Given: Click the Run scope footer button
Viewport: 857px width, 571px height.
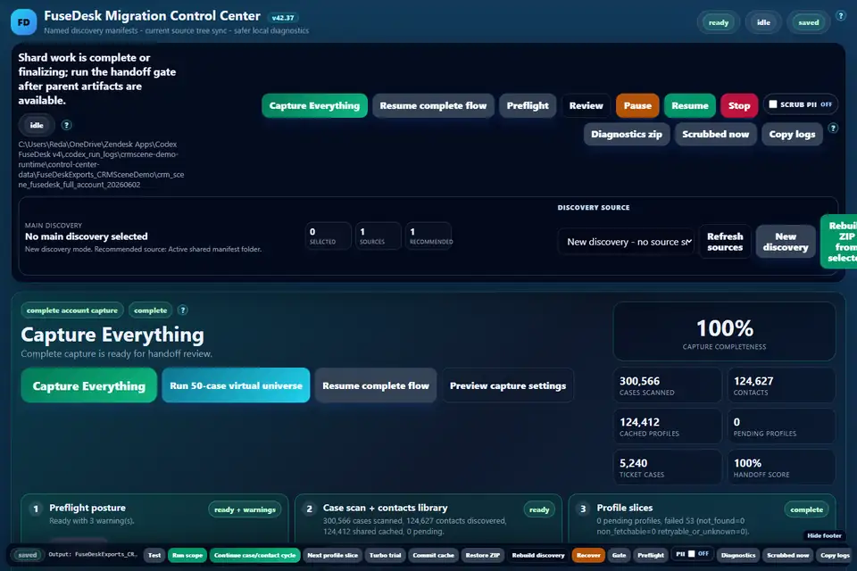Looking at the screenshot, I should click(187, 555).
